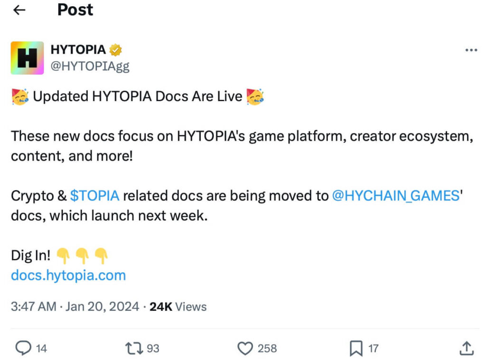Open the docs.hytopia.com link
Screen dimensions: 486x363
pyautogui.click(x=68, y=275)
